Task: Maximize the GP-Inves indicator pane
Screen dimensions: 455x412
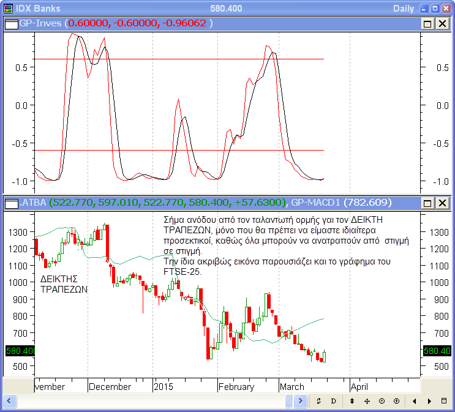Action: pyautogui.click(x=427, y=23)
